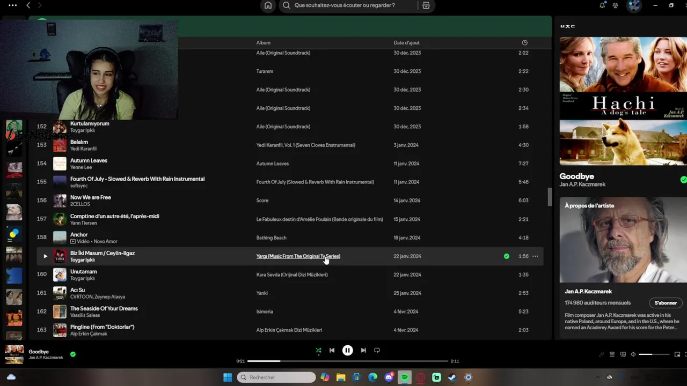Pause the current song
Screen dimensions: 687x386
click(348, 350)
